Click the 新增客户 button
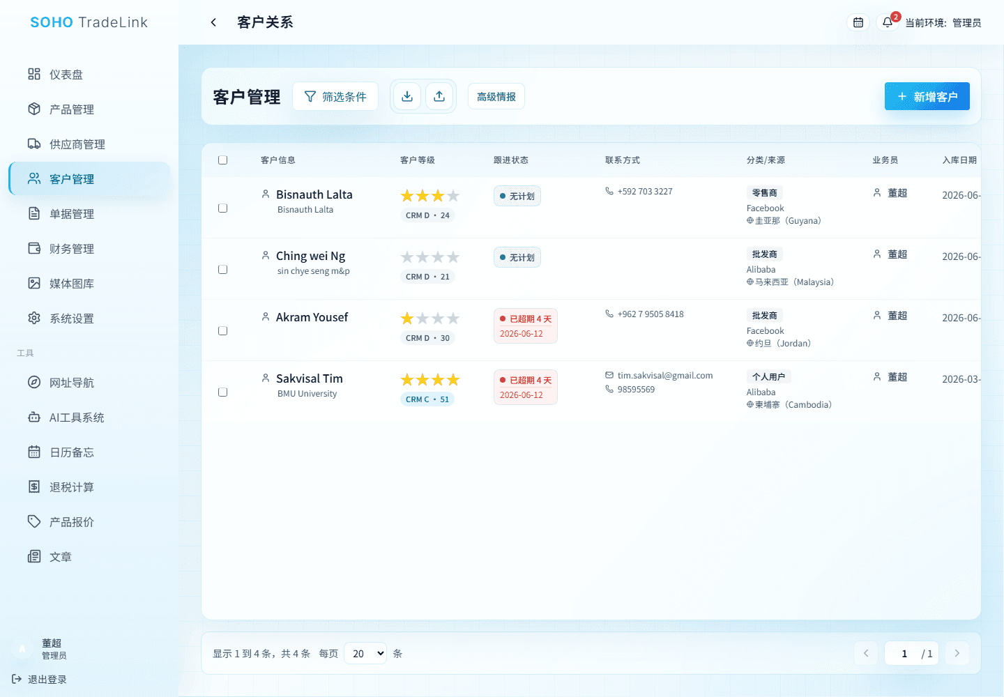 (927, 96)
